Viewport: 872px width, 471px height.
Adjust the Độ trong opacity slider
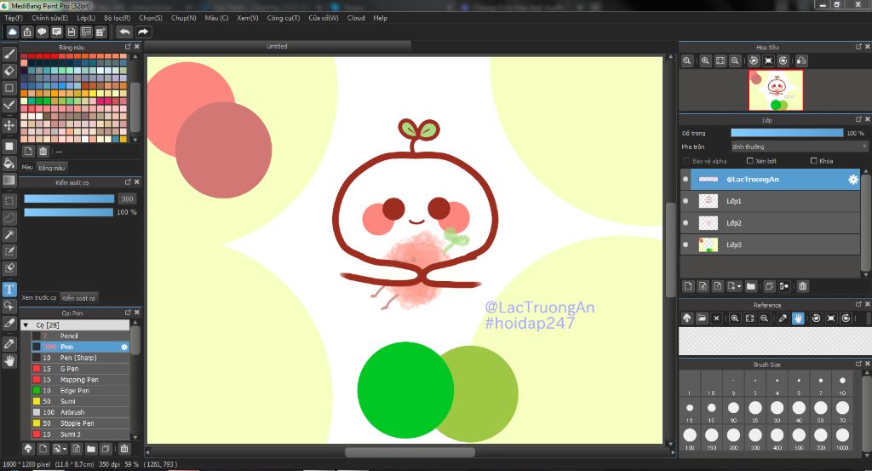[x=787, y=133]
